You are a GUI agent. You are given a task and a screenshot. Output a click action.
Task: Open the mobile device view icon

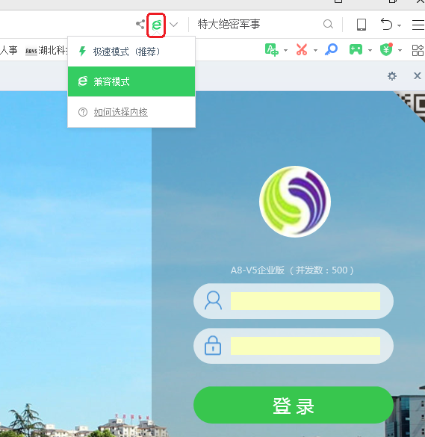point(362,25)
